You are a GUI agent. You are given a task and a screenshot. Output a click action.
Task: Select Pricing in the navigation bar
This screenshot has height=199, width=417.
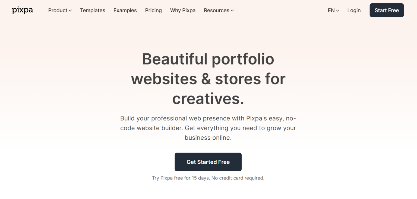coord(153,10)
